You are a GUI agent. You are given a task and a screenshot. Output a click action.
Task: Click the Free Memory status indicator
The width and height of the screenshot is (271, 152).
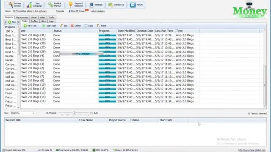[x=72, y=150]
